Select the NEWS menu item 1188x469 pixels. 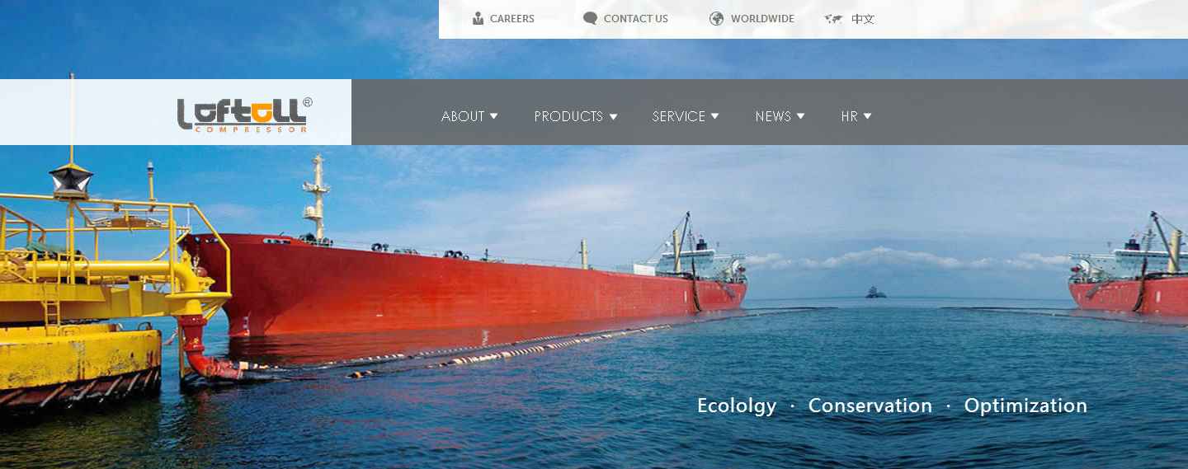point(773,116)
